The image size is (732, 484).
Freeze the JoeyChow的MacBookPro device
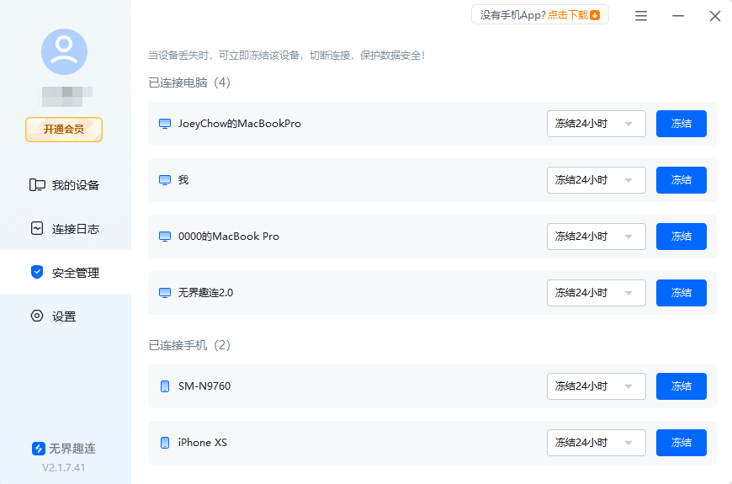tap(682, 124)
